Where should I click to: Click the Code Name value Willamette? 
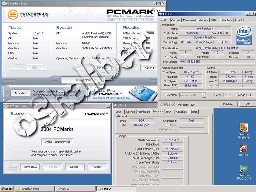pyautogui.click(x=192, y=33)
